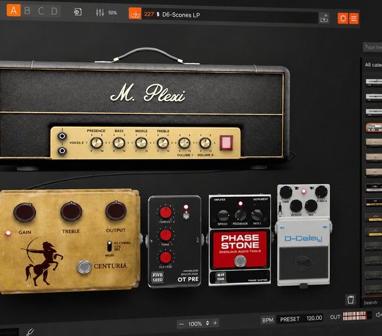The width and height of the screenshot is (382, 336).
Task: Click the Middle knob on M. Plexi
Action: (x=141, y=143)
